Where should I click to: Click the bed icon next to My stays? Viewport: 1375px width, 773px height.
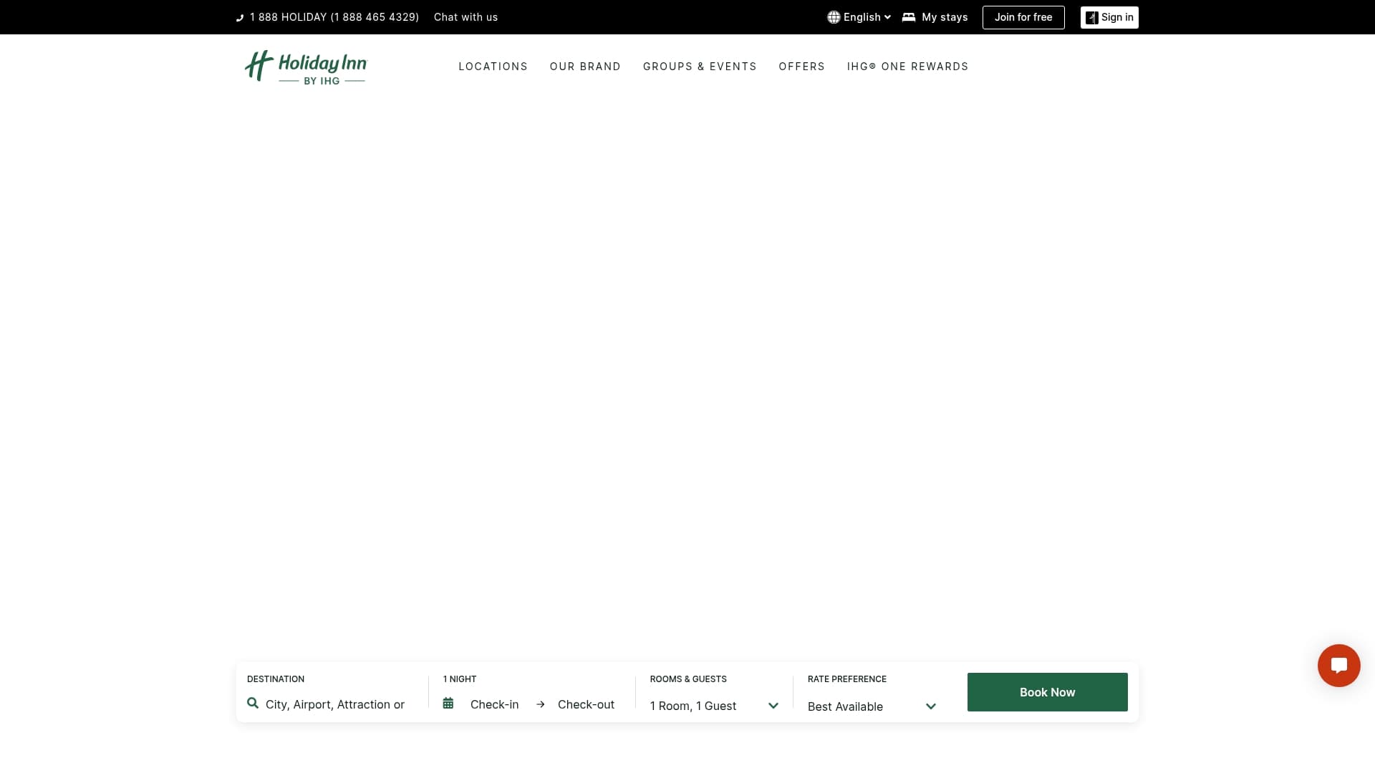pos(909,17)
